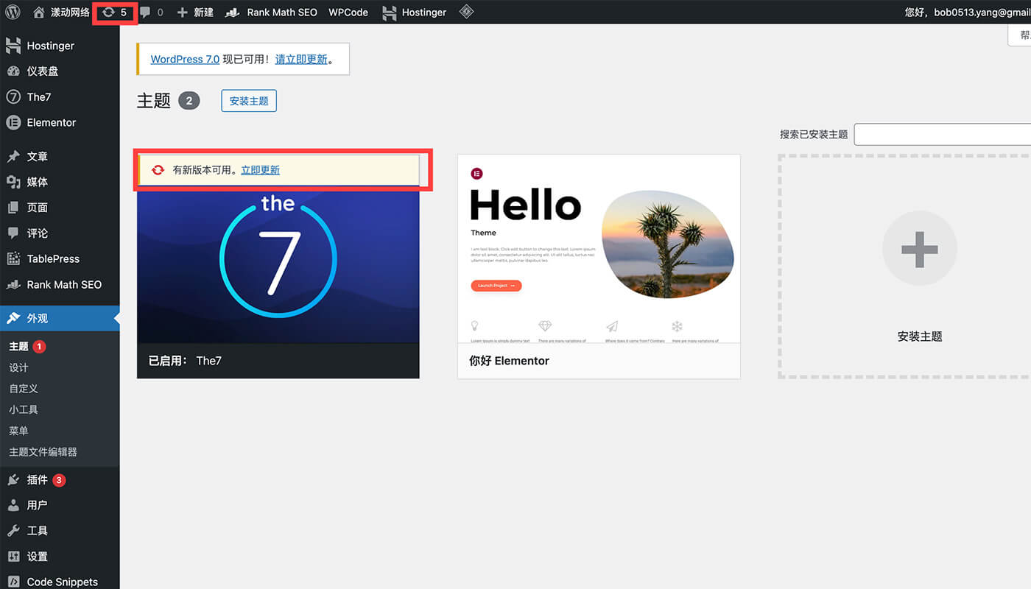The height and width of the screenshot is (589, 1031).
Task: Open WPCode in the admin bar
Action: click(348, 12)
